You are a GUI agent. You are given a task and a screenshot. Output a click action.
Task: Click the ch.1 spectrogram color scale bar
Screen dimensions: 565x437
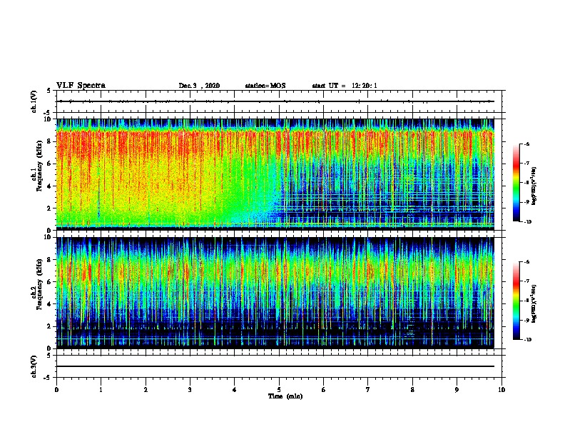(x=516, y=183)
